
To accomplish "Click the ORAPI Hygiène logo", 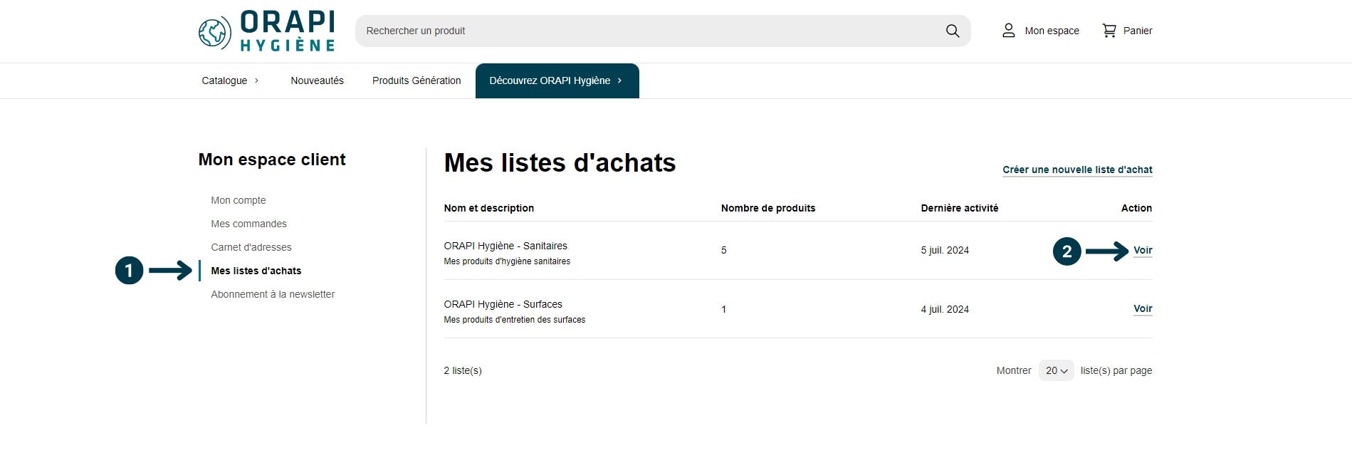I will click(x=266, y=31).
